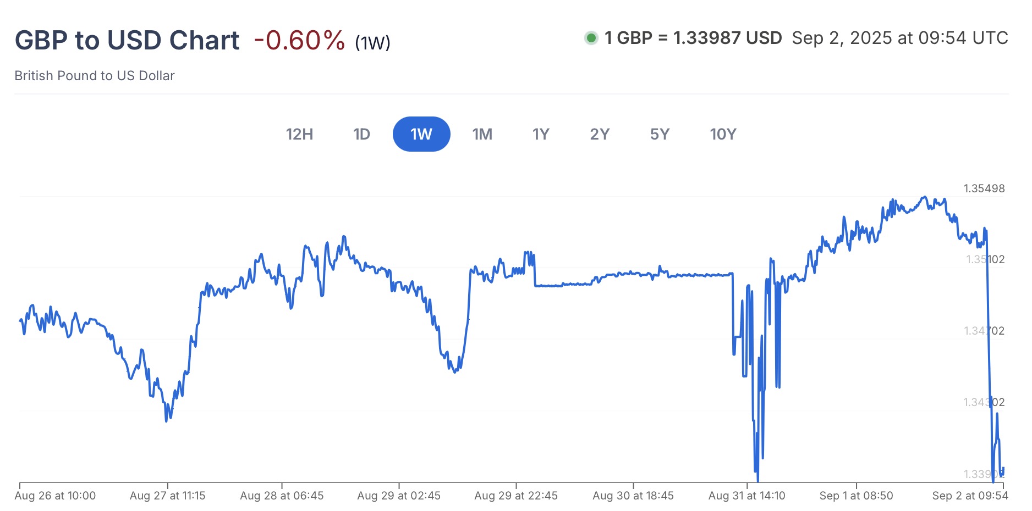Show the 1M chart period

[x=482, y=134]
